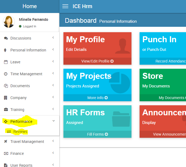Image resolution: width=186 pixels, height=167 pixels.
Task: Select the Training sidebar item
Action: 30,110
